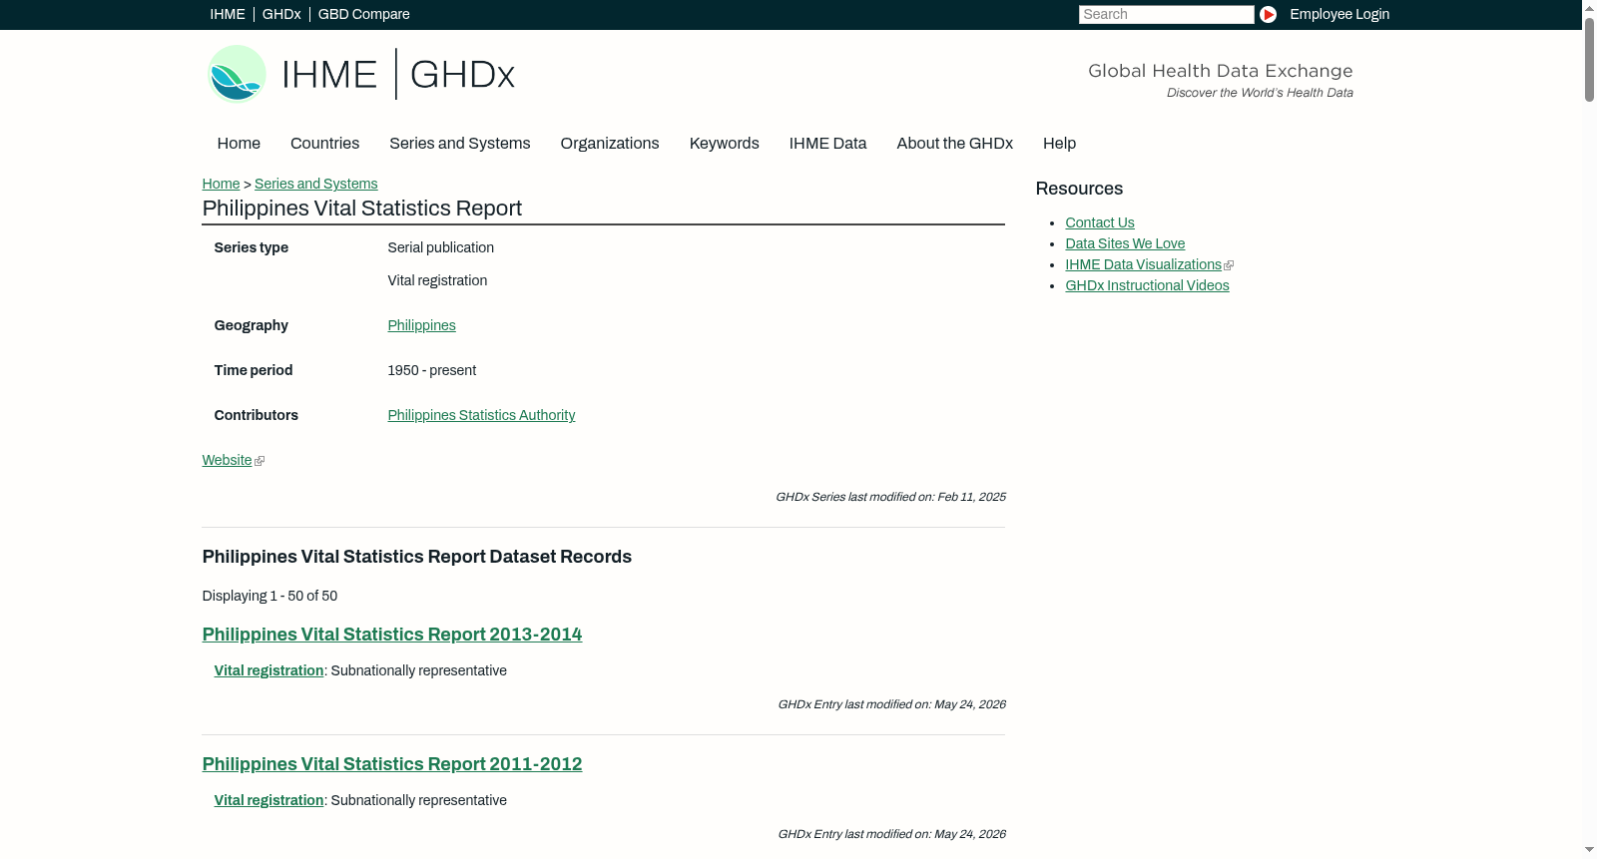Click scrollbar up arrow

click(x=1589, y=7)
